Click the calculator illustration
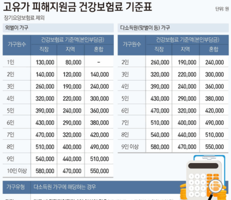The width and height of the screenshot is (231, 200). click(204, 180)
